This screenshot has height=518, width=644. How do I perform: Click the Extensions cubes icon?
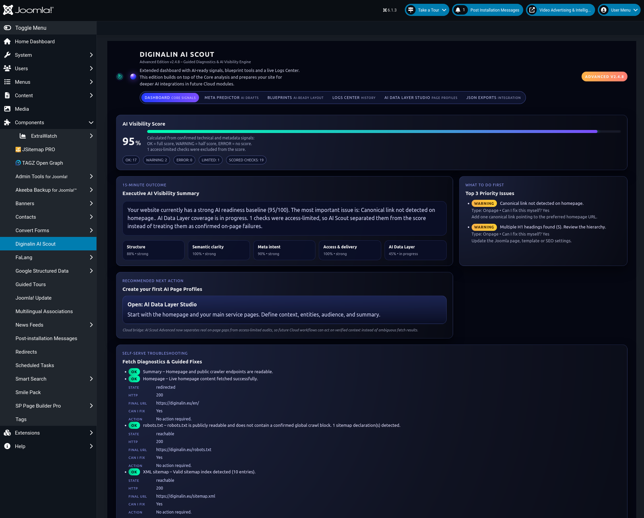(7, 433)
